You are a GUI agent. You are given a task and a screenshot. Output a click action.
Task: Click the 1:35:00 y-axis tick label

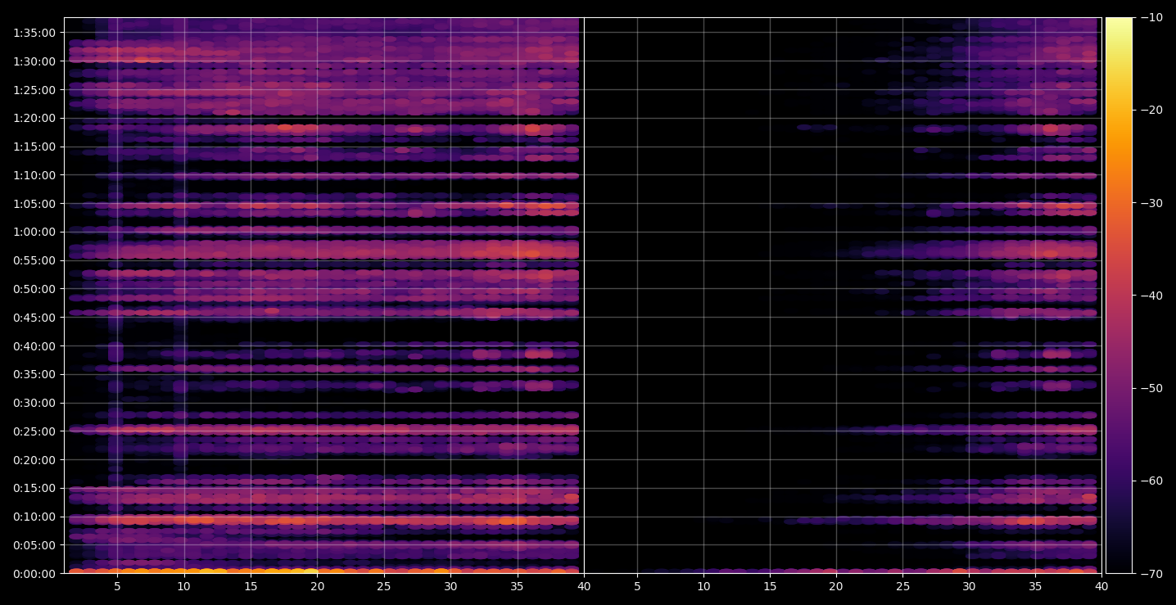click(x=34, y=34)
